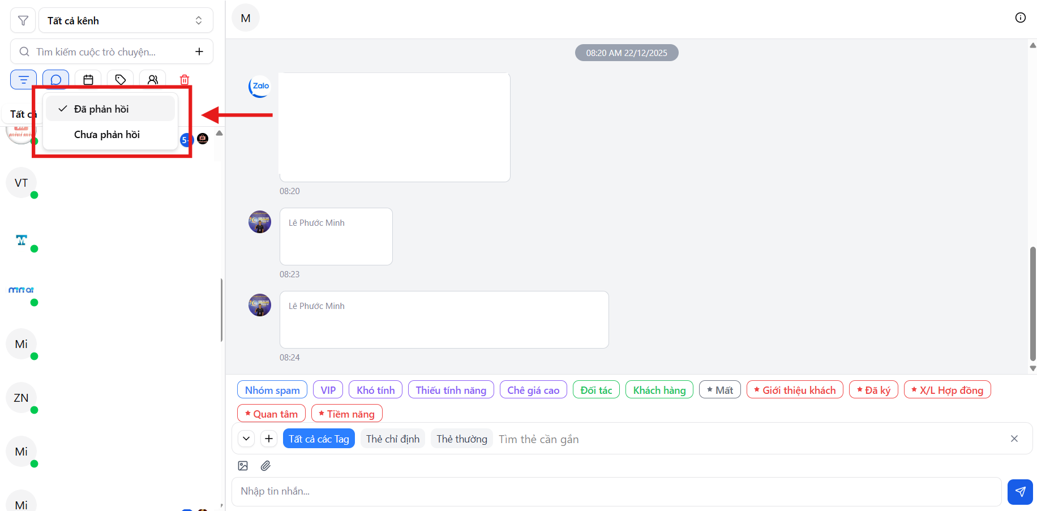Click the "Nhập tin nhắn..." message field
This screenshot has height=511, width=1037.
tap(616, 491)
